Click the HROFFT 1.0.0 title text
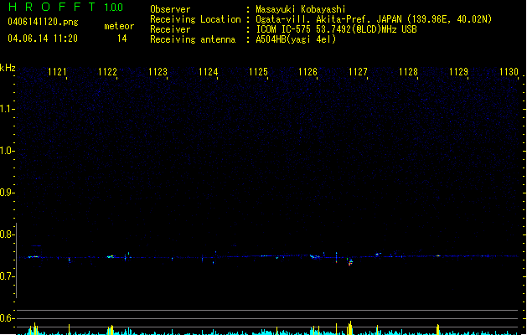This screenshot has width=527, height=335. coord(66,7)
